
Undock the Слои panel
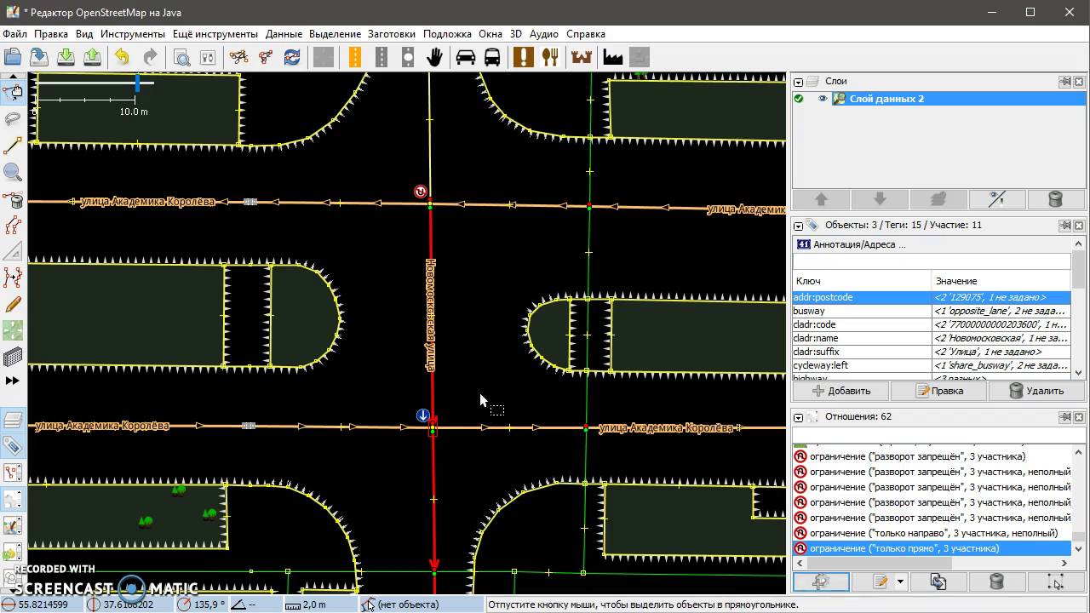(x=1065, y=82)
